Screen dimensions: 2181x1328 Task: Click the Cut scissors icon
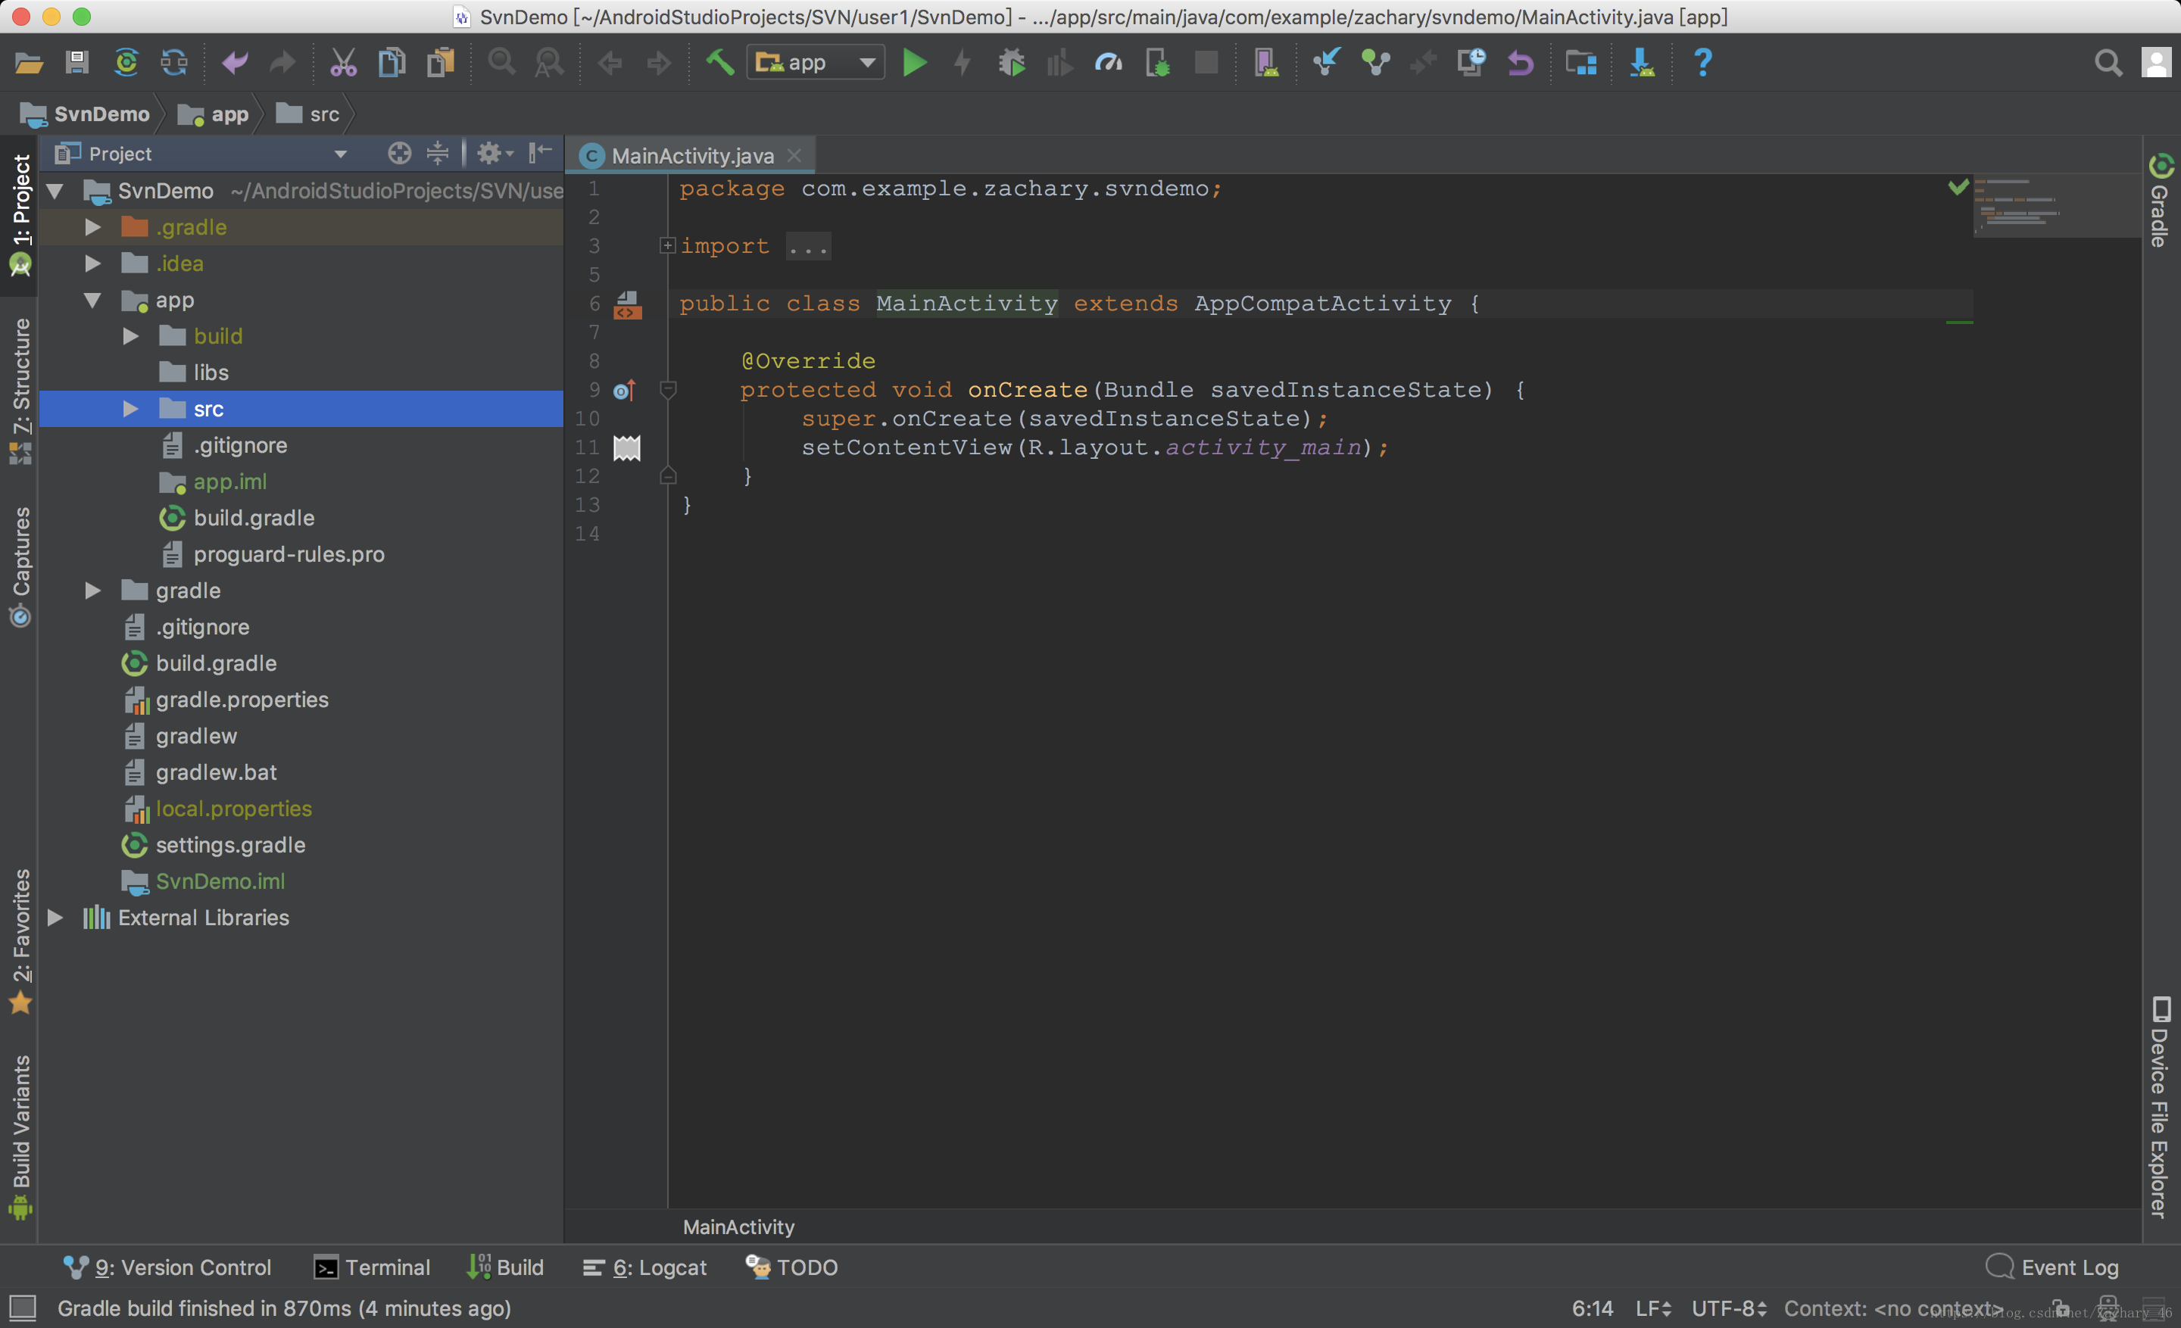(342, 63)
